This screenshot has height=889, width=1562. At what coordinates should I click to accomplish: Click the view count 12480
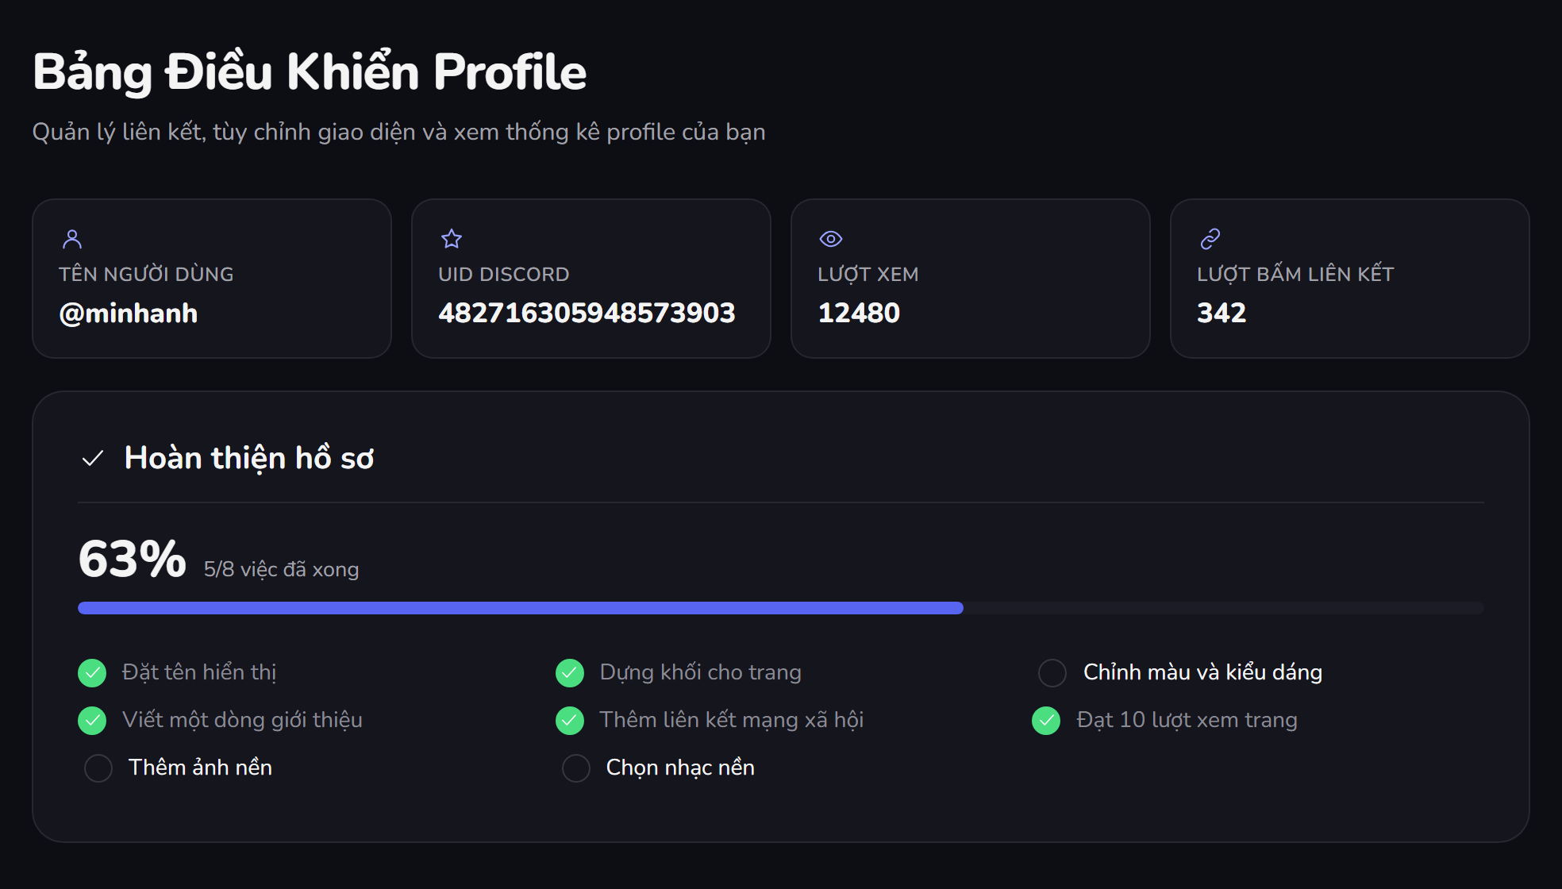pyautogui.click(x=859, y=313)
